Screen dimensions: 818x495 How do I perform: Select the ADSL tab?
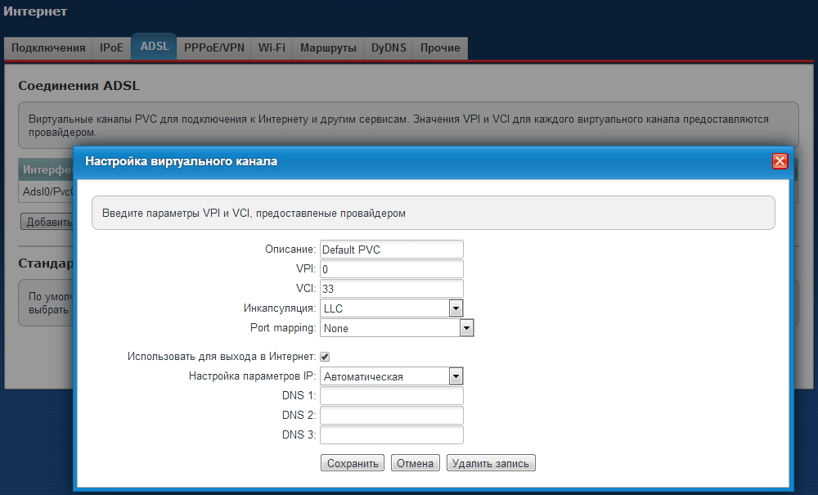(155, 47)
